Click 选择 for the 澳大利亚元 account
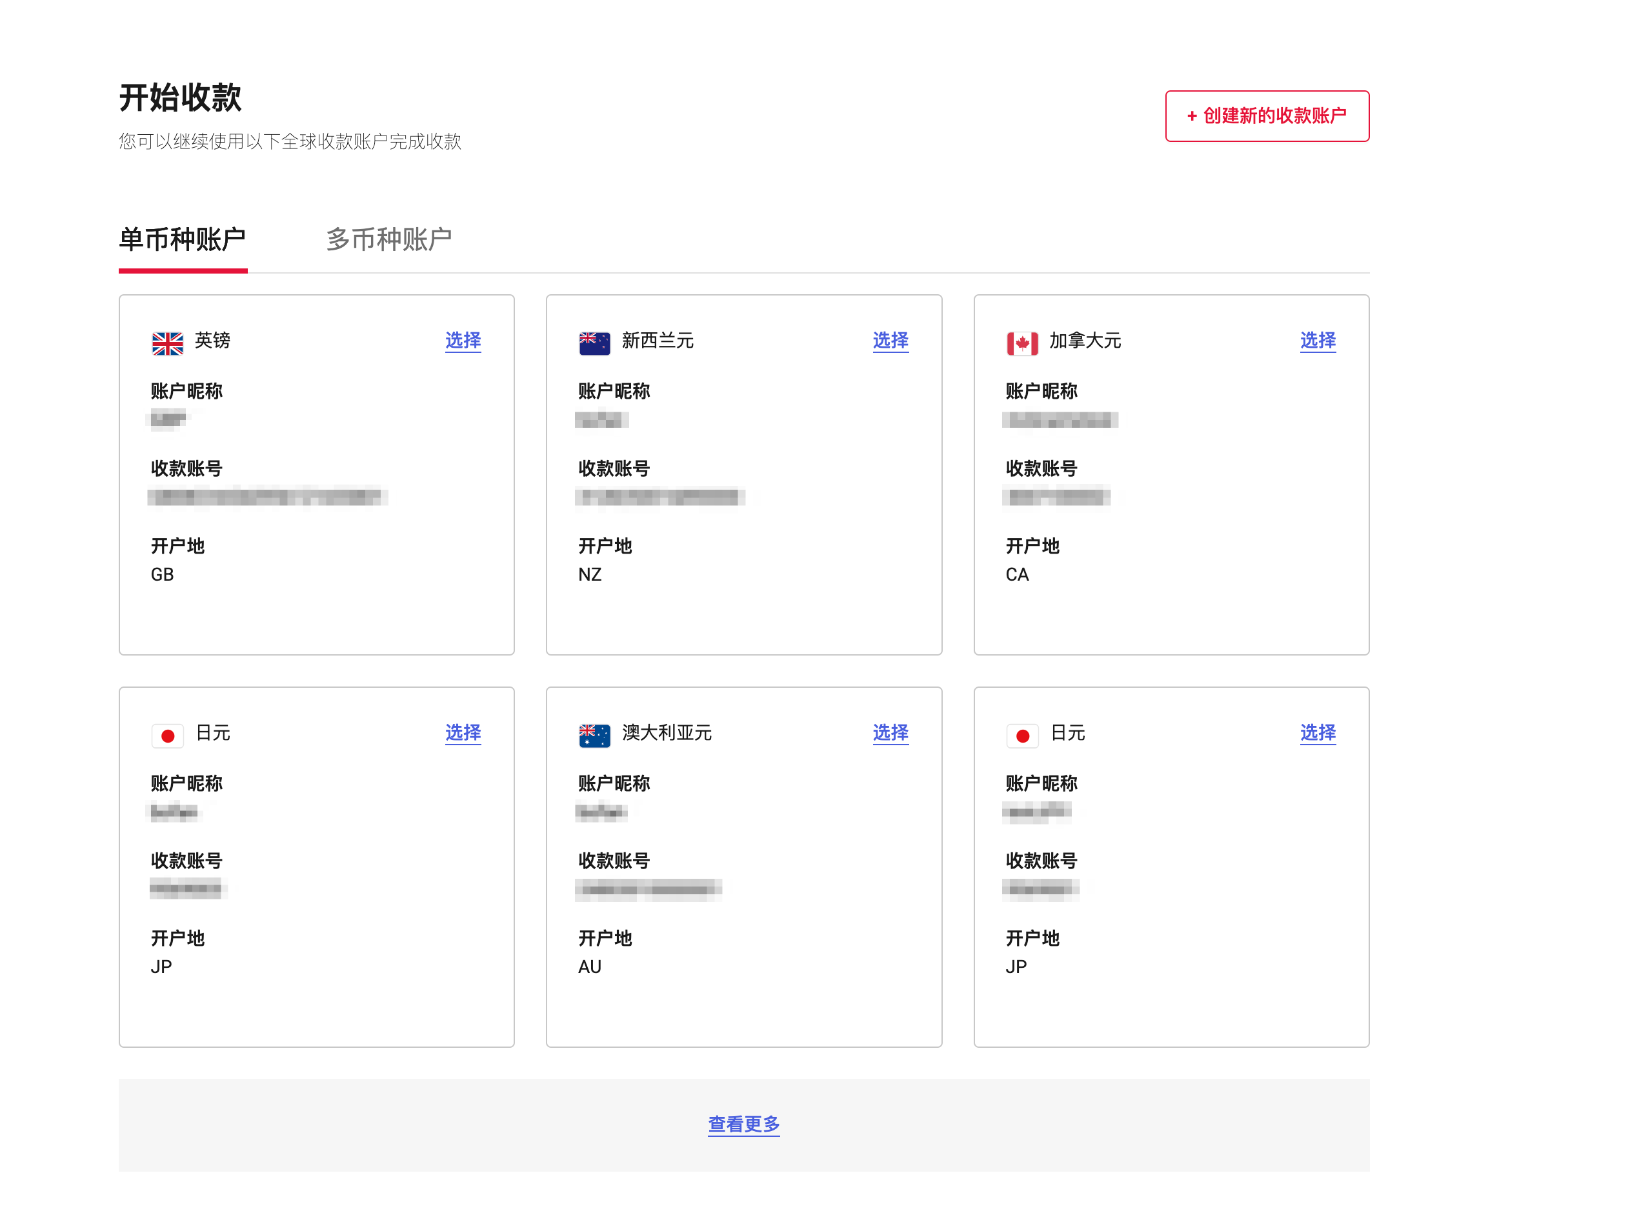The height and width of the screenshot is (1213, 1639). click(890, 733)
